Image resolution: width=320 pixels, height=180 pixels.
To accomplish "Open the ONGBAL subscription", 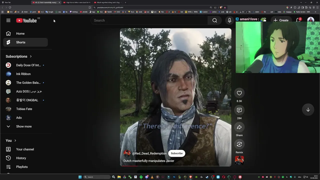I will tap(25, 100).
